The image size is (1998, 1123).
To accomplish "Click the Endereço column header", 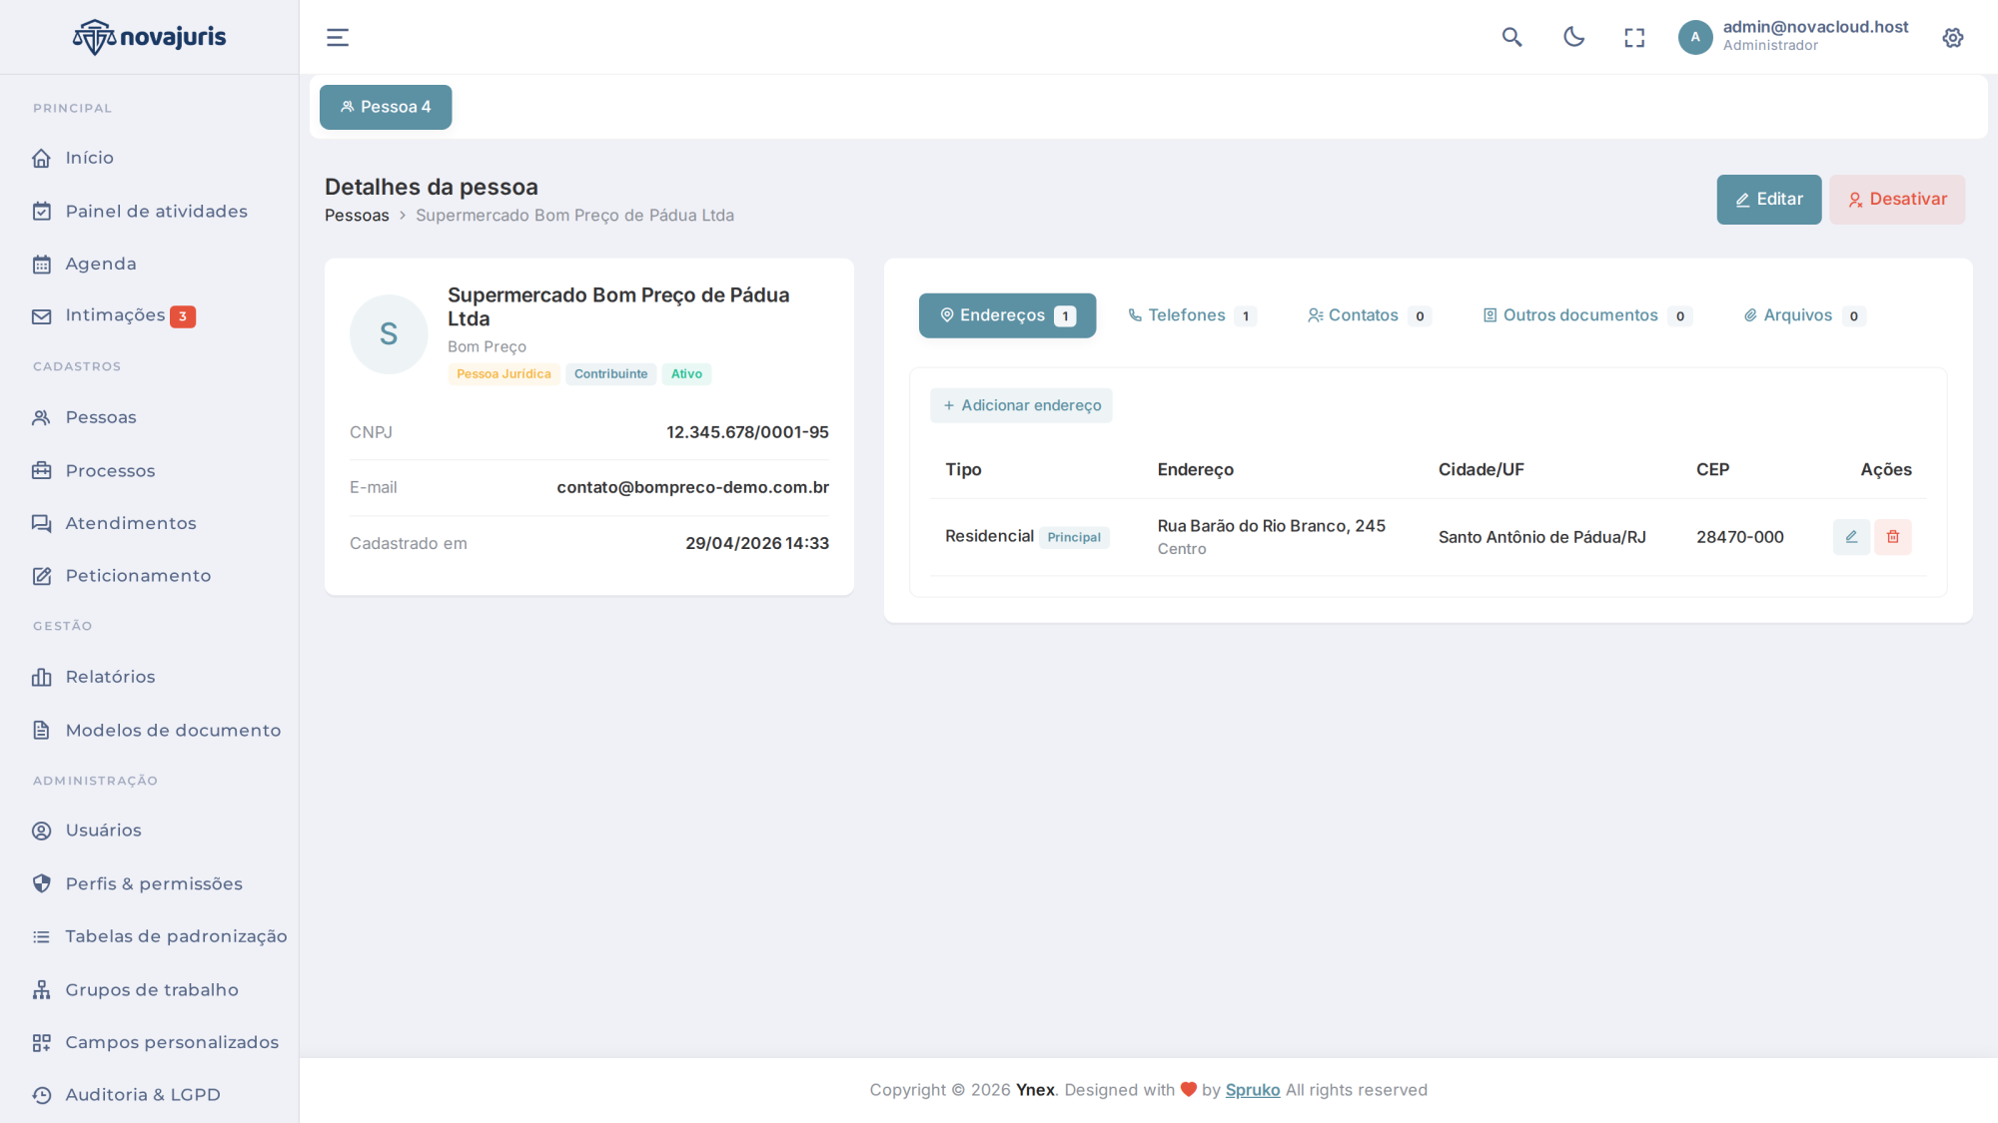I will coord(1195,470).
